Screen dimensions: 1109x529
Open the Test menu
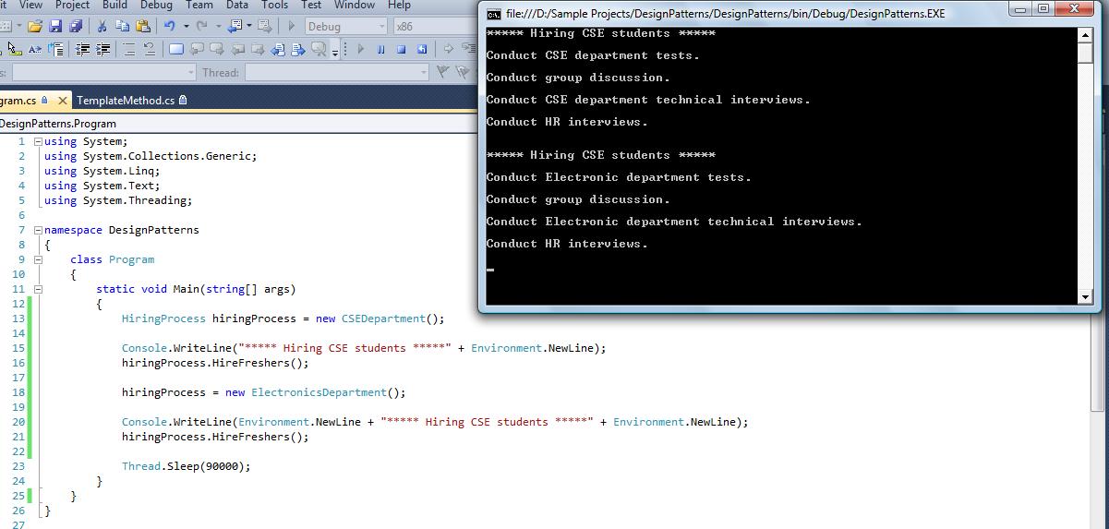coord(311,6)
